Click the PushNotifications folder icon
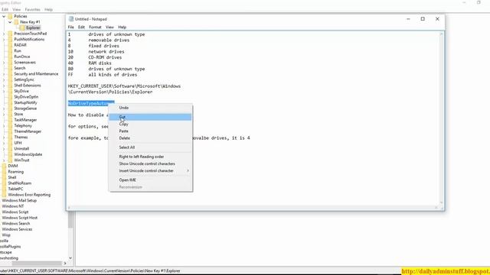490x275 pixels. [10, 39]
